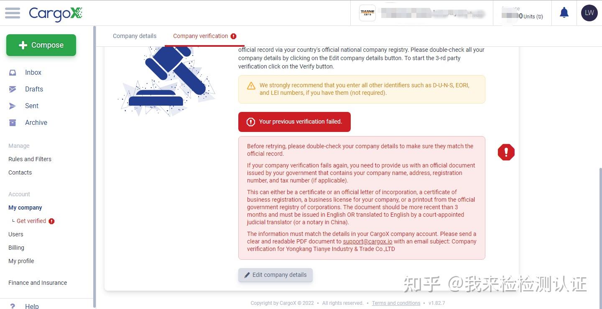
Task: Open Terms and conditions link
Action: pos(396,303)
